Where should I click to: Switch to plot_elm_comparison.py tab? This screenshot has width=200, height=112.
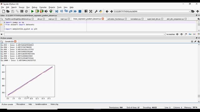[175, 19]
